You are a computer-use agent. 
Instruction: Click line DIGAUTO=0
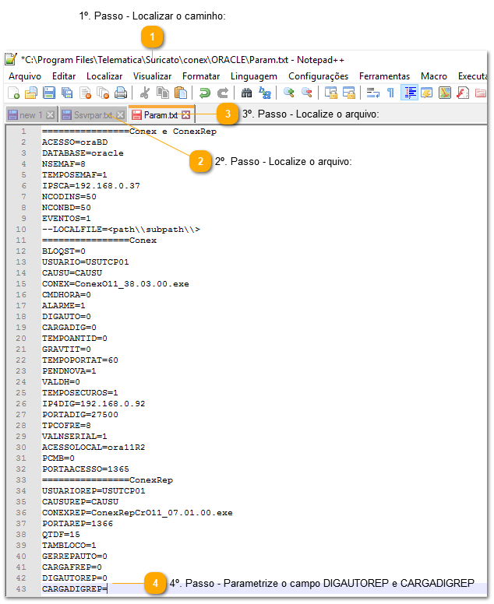(66, 317)
